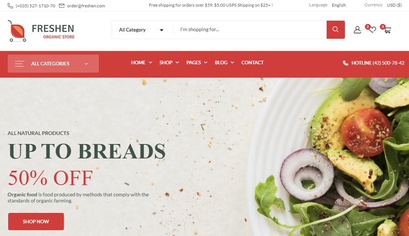Click the red search magnifier button

pos(336,30)
